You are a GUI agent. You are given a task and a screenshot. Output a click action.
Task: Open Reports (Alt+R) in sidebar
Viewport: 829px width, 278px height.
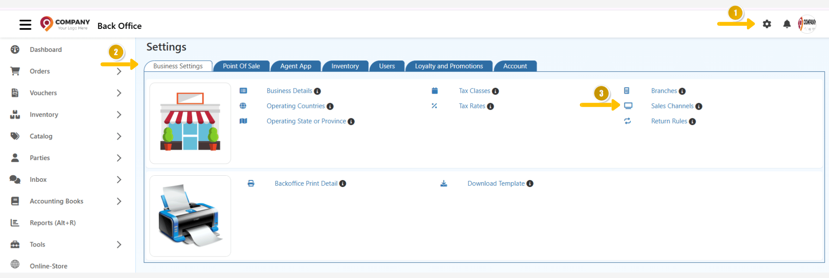pos(53,223)
